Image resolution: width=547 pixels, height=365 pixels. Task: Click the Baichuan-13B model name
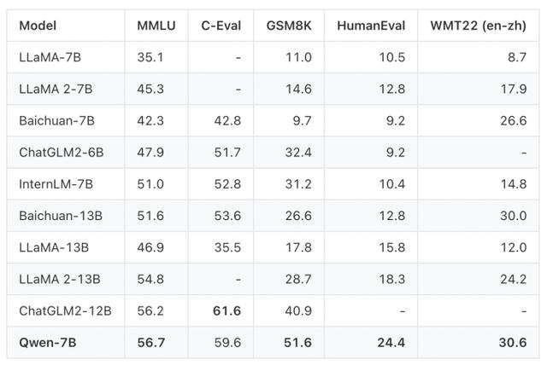[61, 215]
